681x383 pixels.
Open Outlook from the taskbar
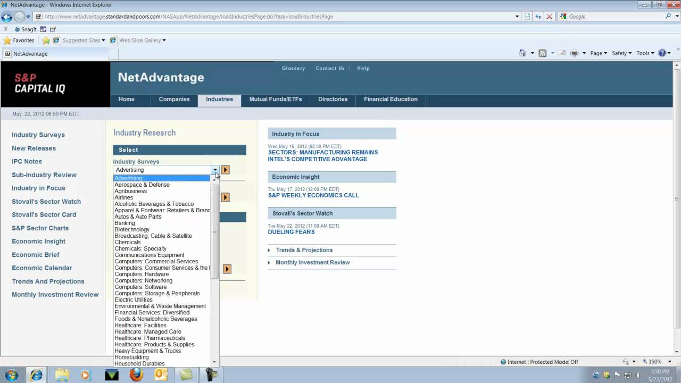(x=161, y=375)
